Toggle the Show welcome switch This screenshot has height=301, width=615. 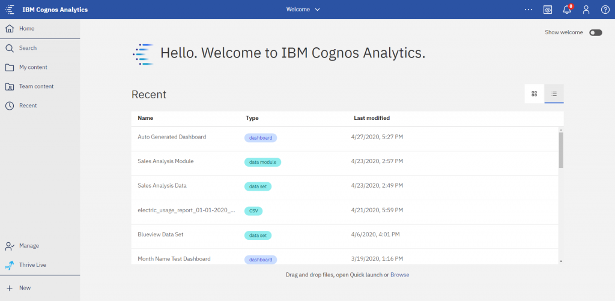[595, 32]
